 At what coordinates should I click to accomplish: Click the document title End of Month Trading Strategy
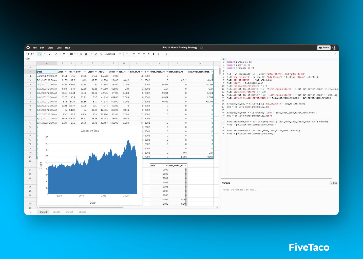(x=180, y=48)
